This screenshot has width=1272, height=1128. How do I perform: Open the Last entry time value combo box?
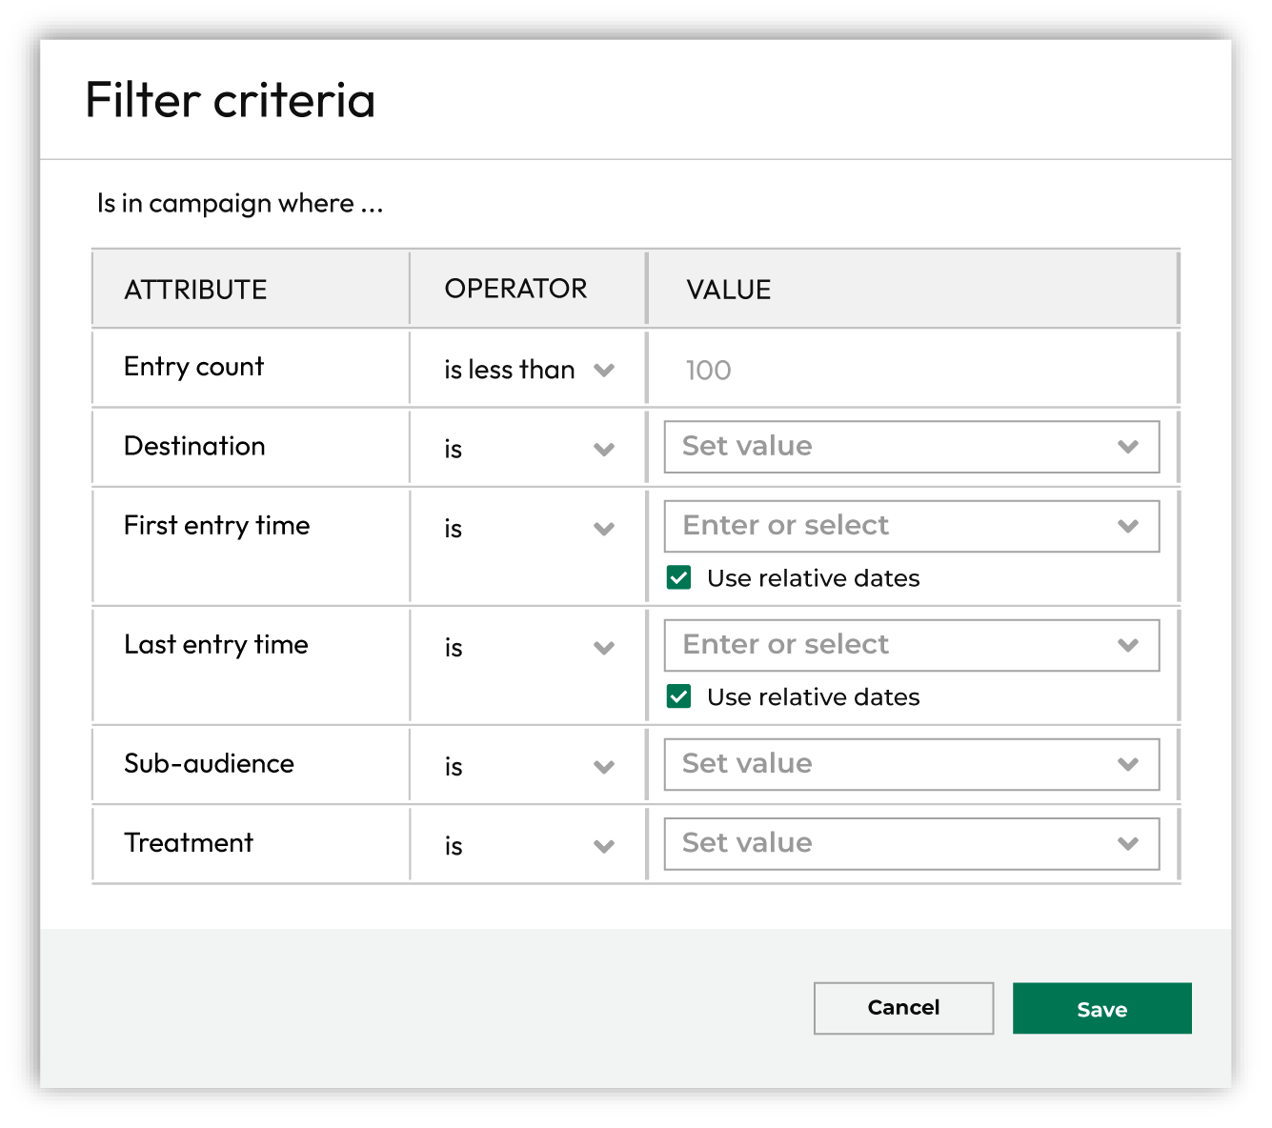tap(912, 645)
